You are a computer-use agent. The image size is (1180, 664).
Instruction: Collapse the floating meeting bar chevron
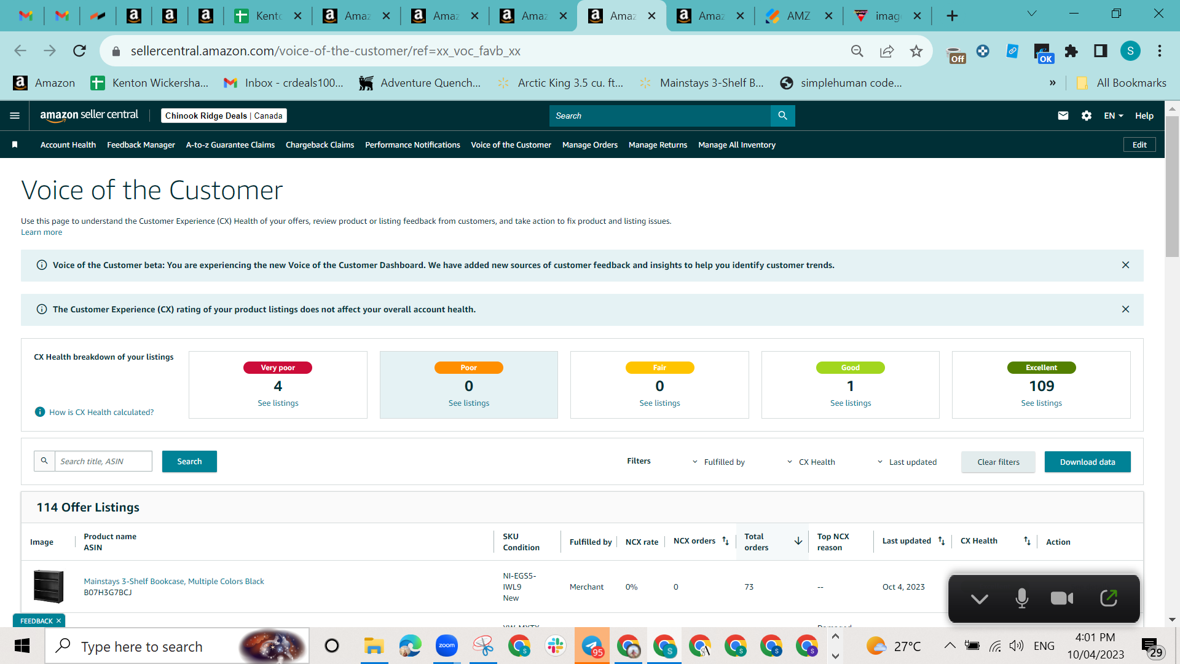[979, 599]
